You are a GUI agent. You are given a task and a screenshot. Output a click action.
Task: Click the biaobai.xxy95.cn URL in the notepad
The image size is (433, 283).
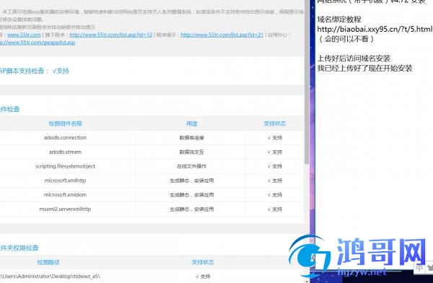tap(375, 29)
